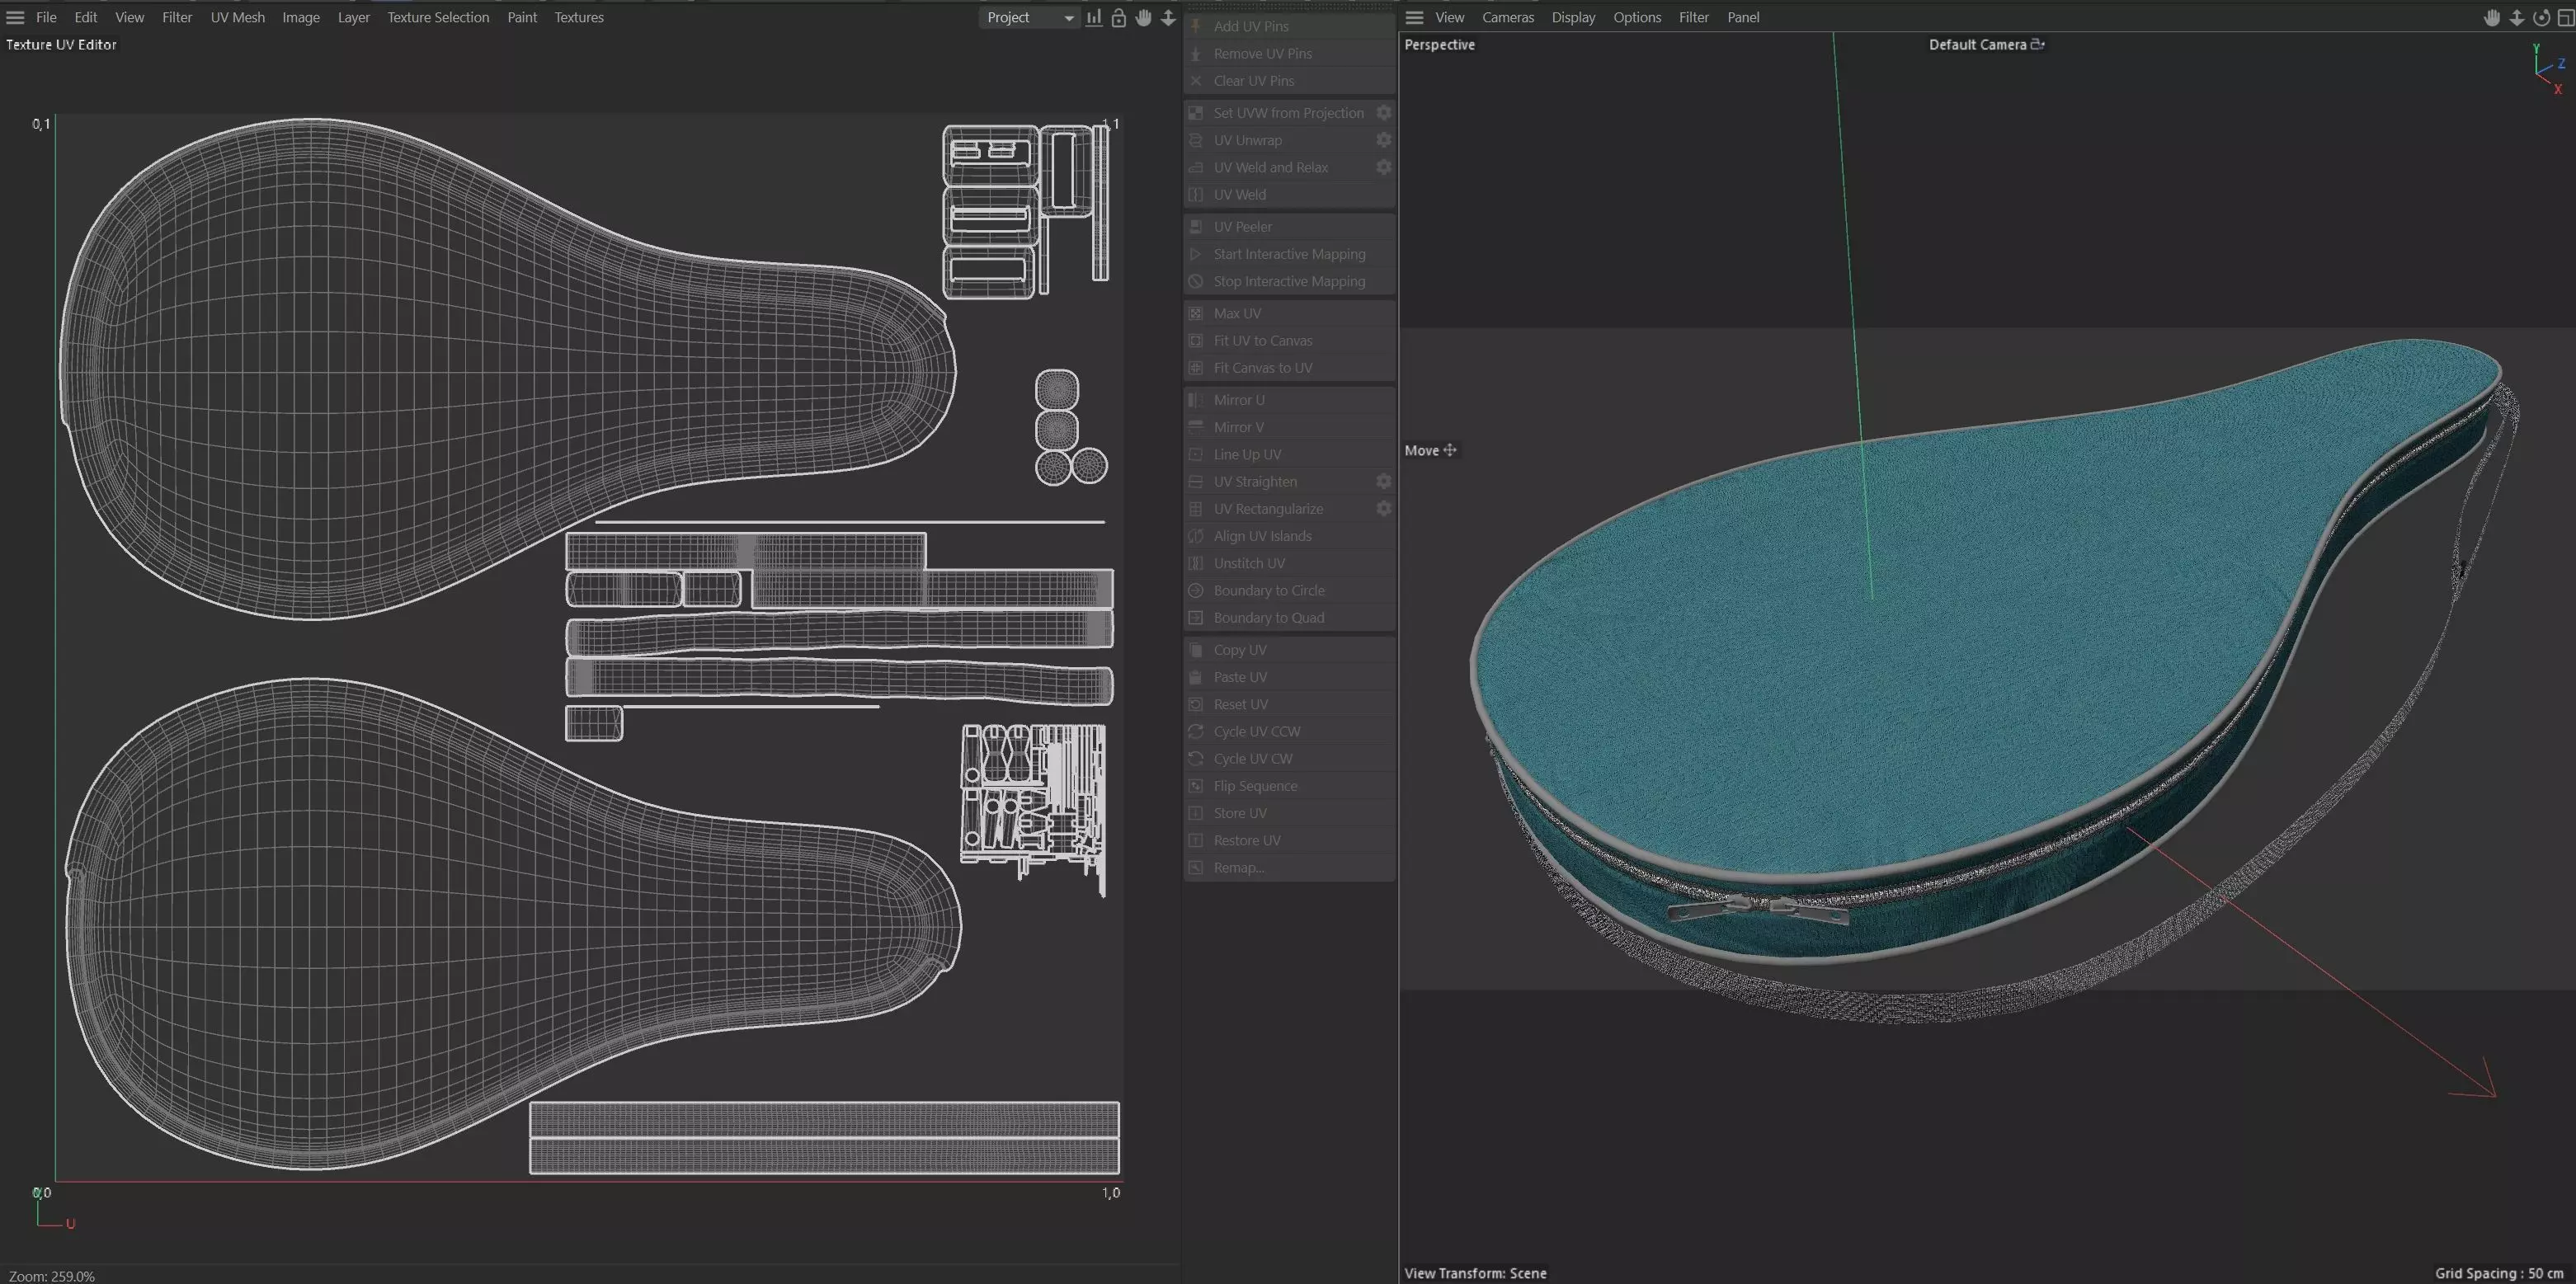Click the UV Rectangularize settings gear
Image resolution: width=2576 pixels, height=1284 pixels.
(1384, 508)
